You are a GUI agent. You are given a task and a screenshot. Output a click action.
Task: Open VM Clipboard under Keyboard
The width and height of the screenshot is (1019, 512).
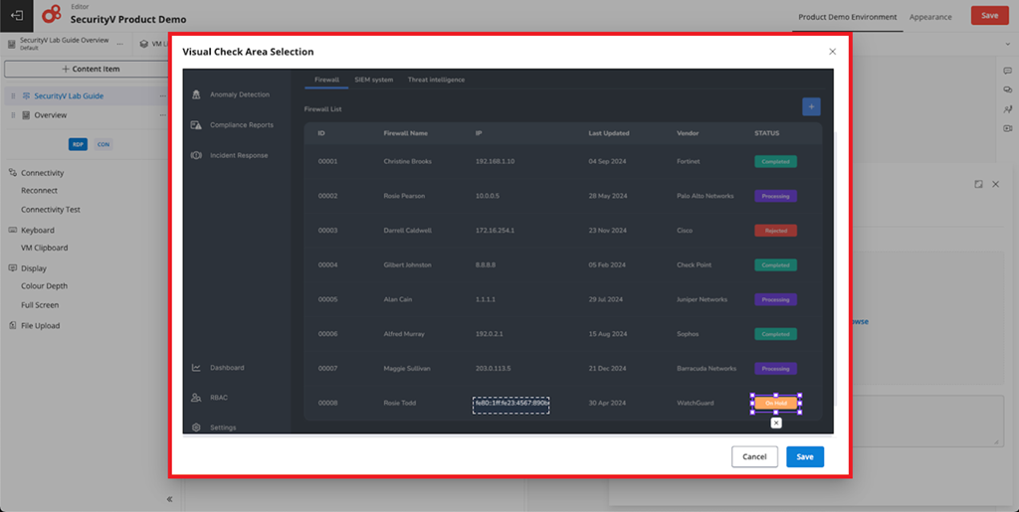point(44,248)
